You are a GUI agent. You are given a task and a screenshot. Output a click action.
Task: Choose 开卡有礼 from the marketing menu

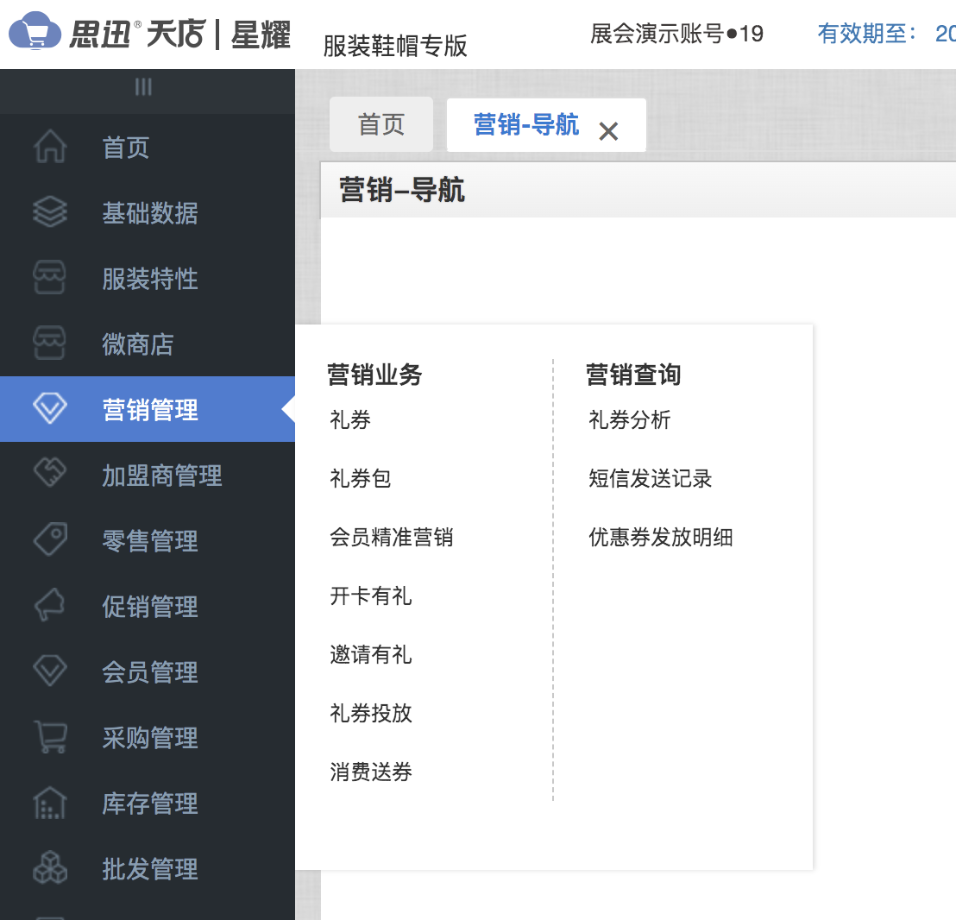coord(370,596)
